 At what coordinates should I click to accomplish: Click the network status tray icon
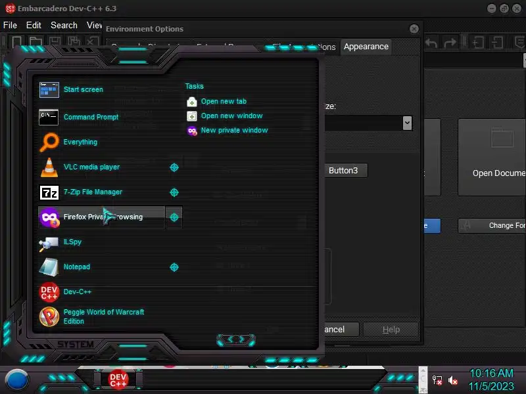pyautogui.click(x=437, y=380)
